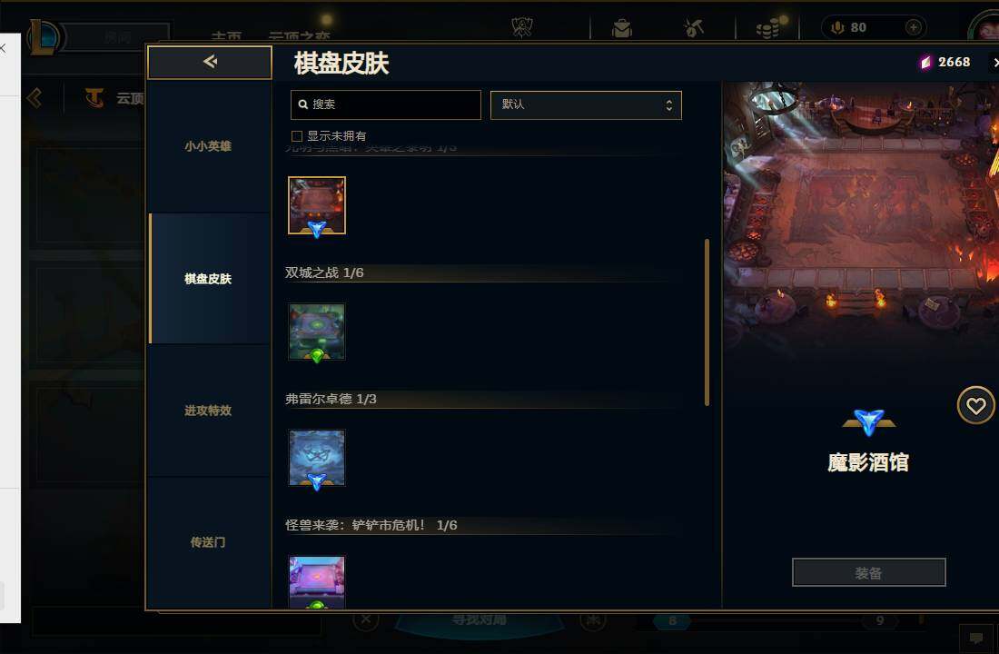Open the crafting hammer icon in the top bar

[693, 28]
